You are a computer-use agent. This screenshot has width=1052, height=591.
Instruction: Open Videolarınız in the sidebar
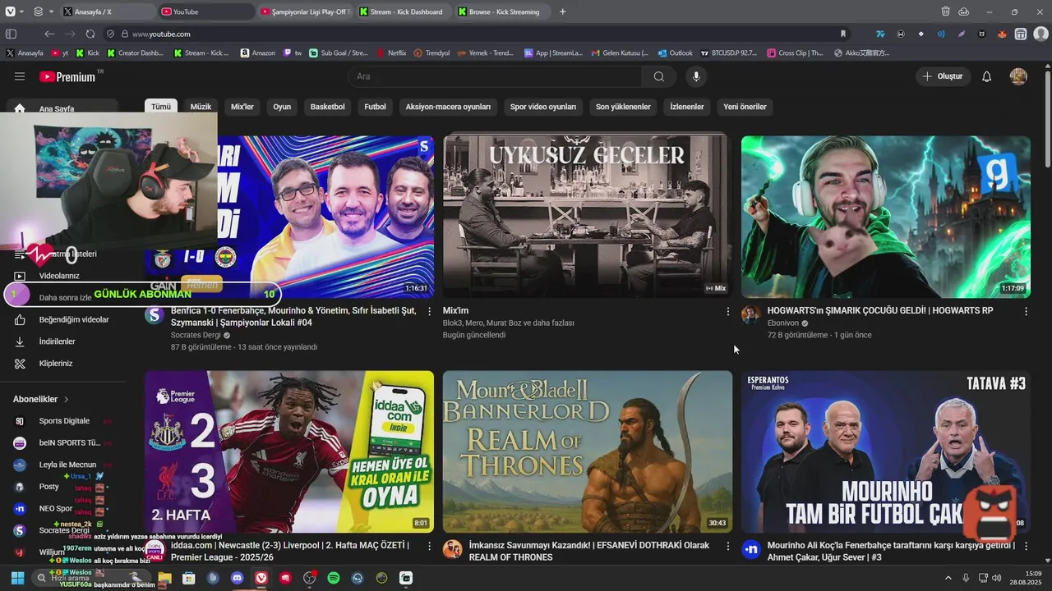(59, 277)
